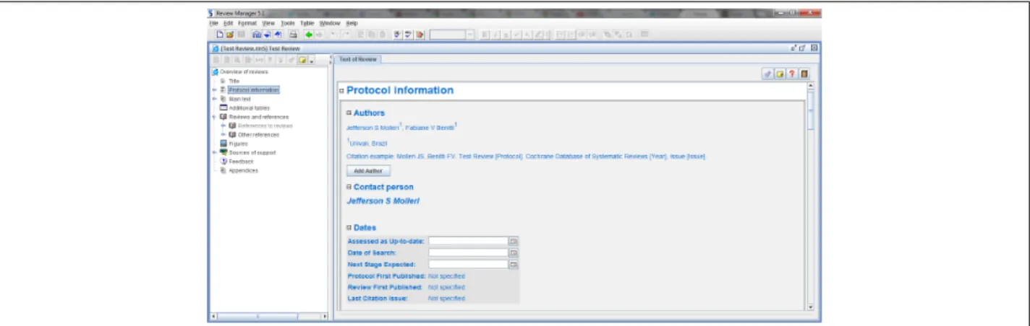Click the Jefferson S Molleri contact person name
The width and height of the screenshot is (1030, 326).
click(383, 201)
